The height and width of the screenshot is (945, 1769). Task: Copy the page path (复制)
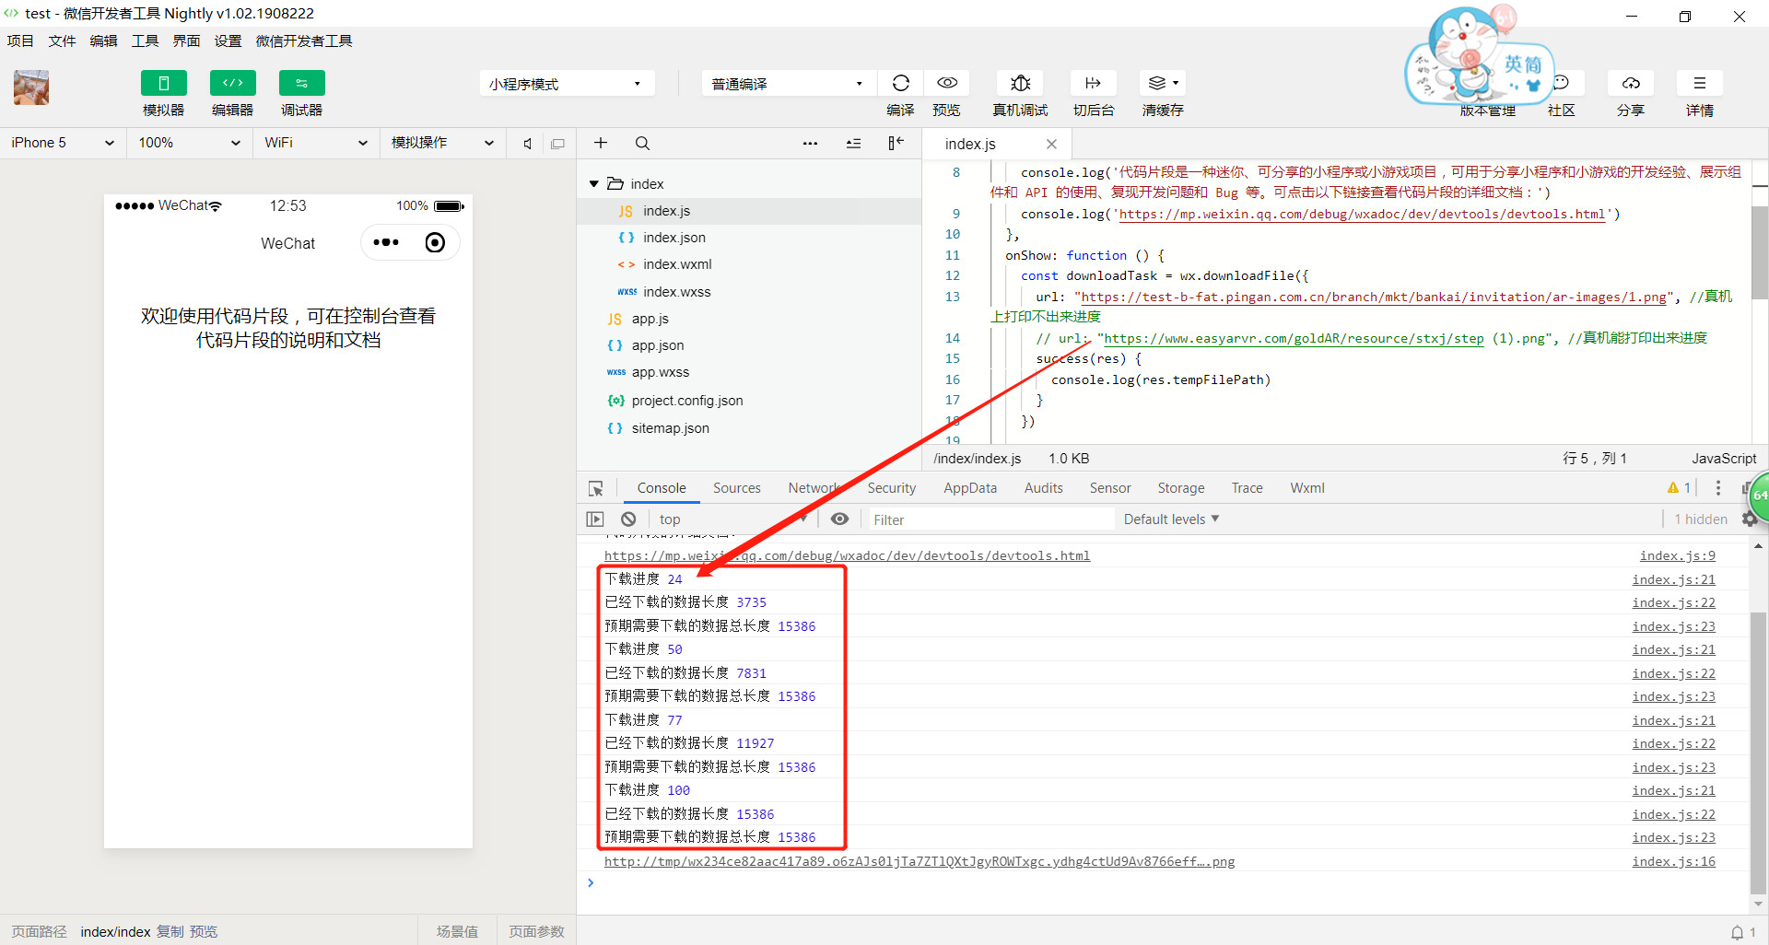coord(170,932)
